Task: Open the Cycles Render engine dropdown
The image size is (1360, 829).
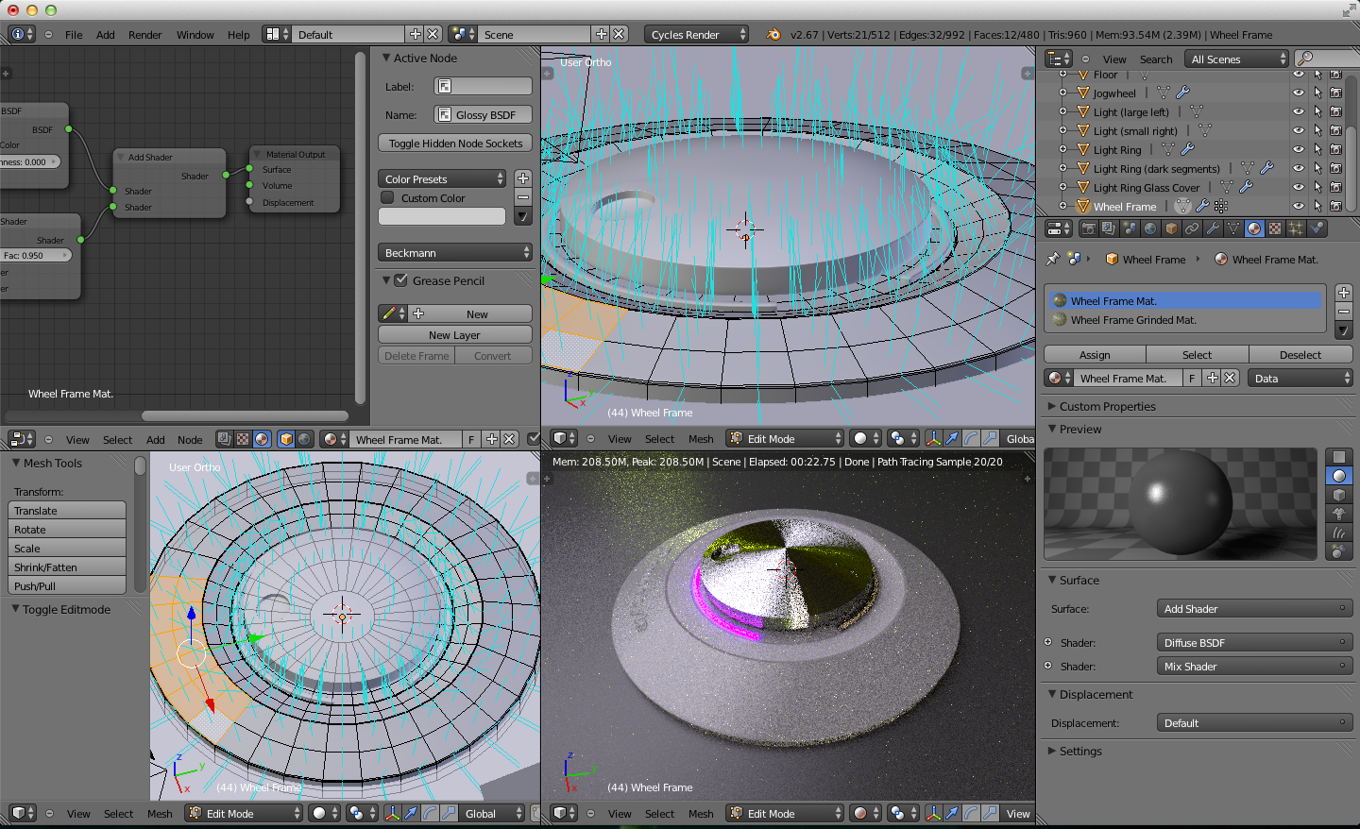Action: pos(697,35)
